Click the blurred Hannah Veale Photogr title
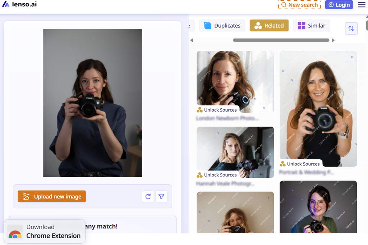Image resolution: width=368 pixels, height=245 pixels. point(225,184)
